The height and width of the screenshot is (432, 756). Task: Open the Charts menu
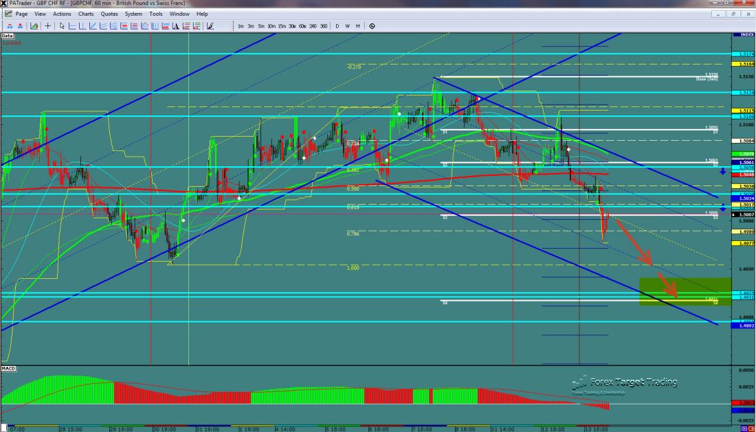tap(86, 14)
